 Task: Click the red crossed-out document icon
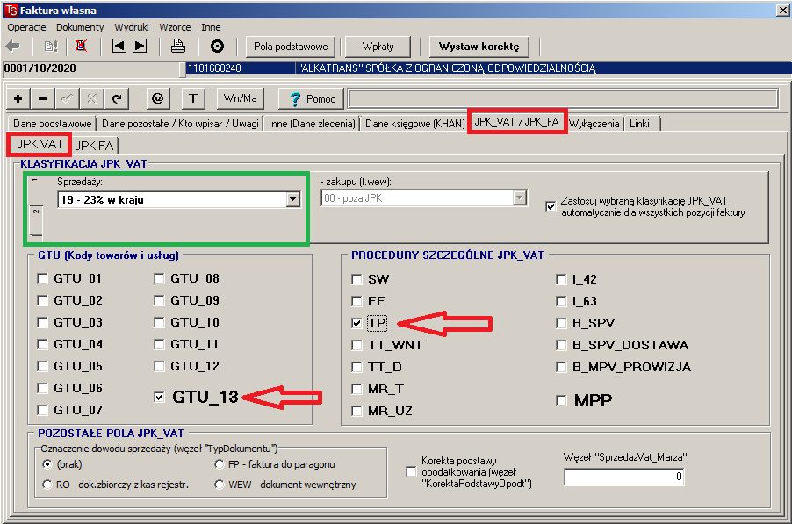click(81, 47)
